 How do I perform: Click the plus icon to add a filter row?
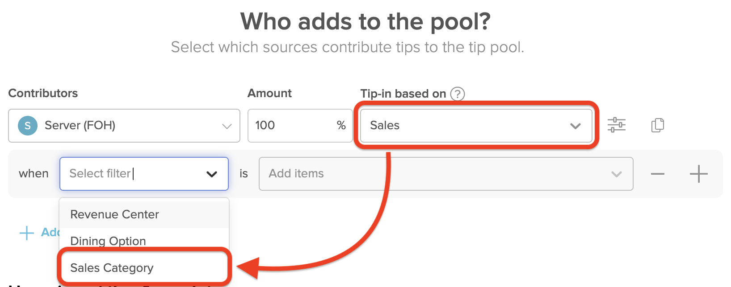point(699,174)
